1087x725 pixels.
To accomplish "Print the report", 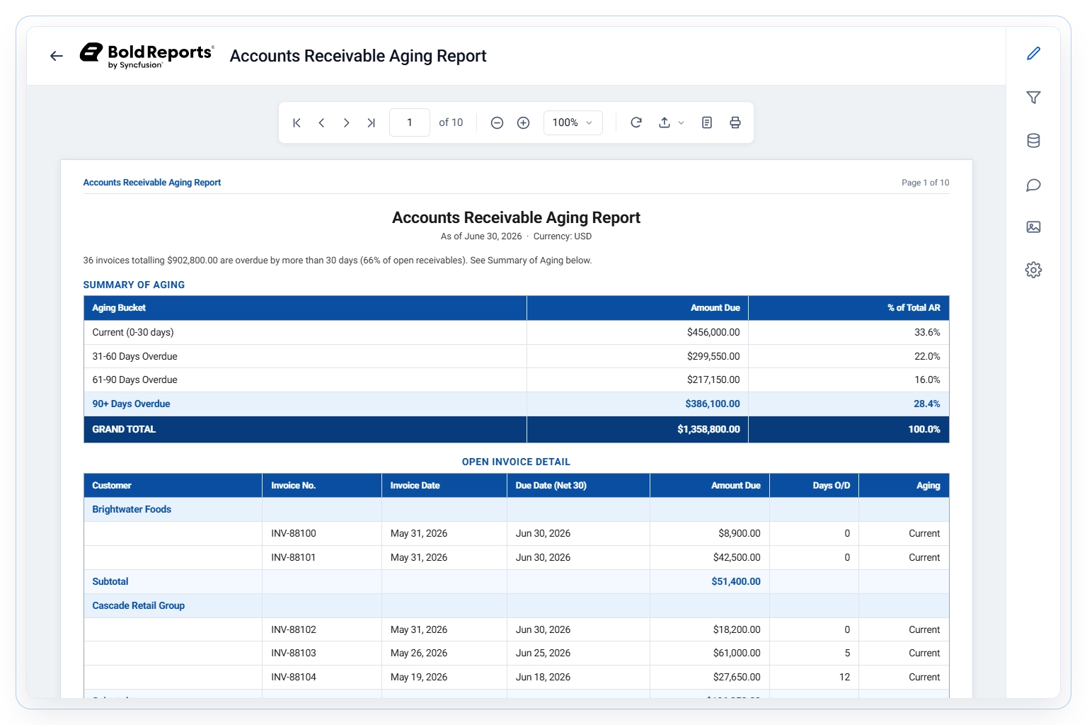I will coord(735,122).
